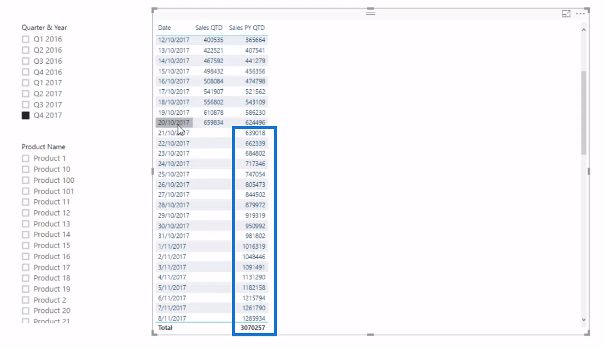Tick the Q2 2017 checkbox
This screenshot has height=348, width=604.
(25, 94)
